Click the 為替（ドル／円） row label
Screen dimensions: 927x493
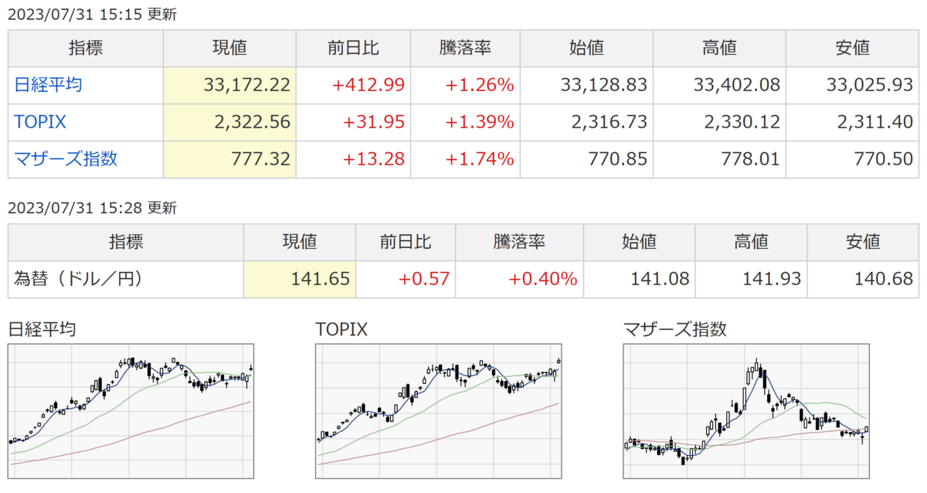click(x=79, y=279)
